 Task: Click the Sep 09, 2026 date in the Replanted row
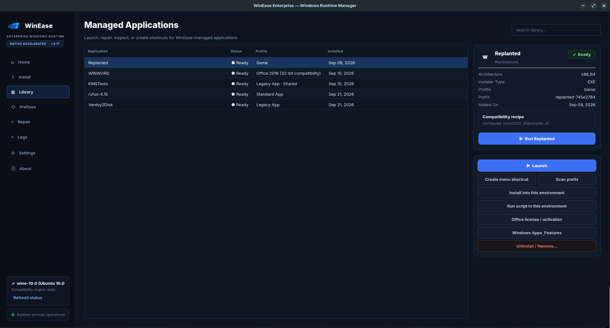pos(342,63)
